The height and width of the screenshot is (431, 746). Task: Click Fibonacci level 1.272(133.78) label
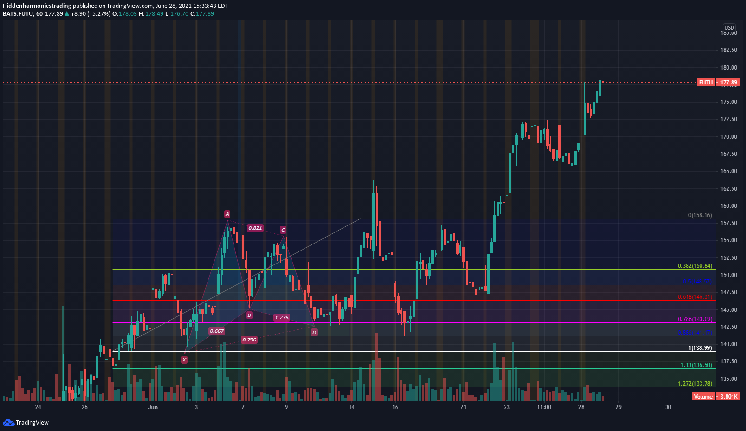(695, 384)
